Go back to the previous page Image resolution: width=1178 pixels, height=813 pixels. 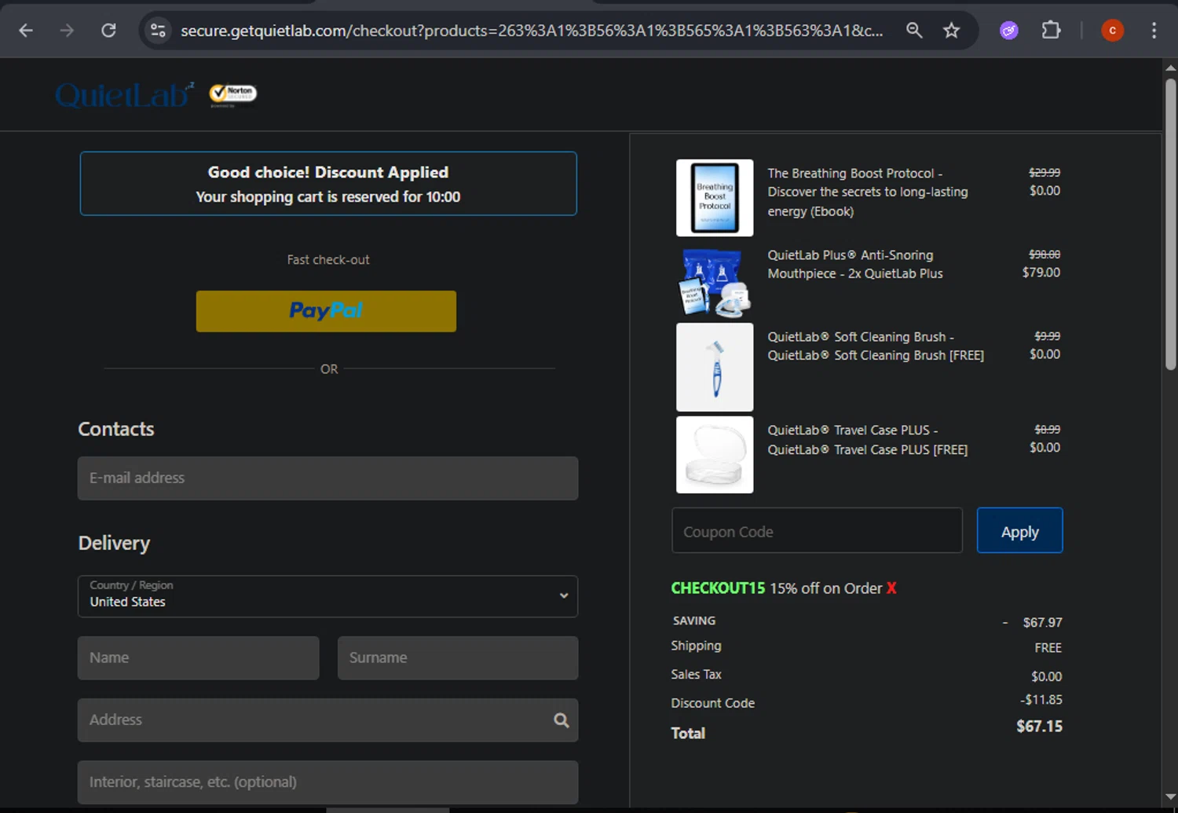(x=26, y=31)
